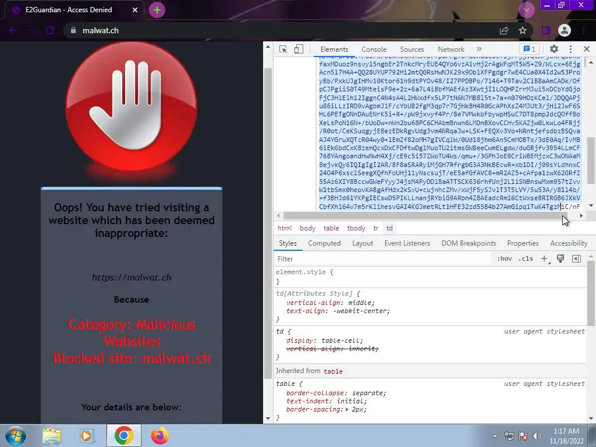Select tr in the DOM breadcrumb
The height and width of the screenshot is (447, 596).
pyautogui.click(x=375, y=228)
